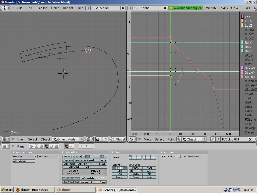This screenshot has width=257, height=193.
Task: Enable the X-ray draw extra option
Action: [x=149, y=177]
